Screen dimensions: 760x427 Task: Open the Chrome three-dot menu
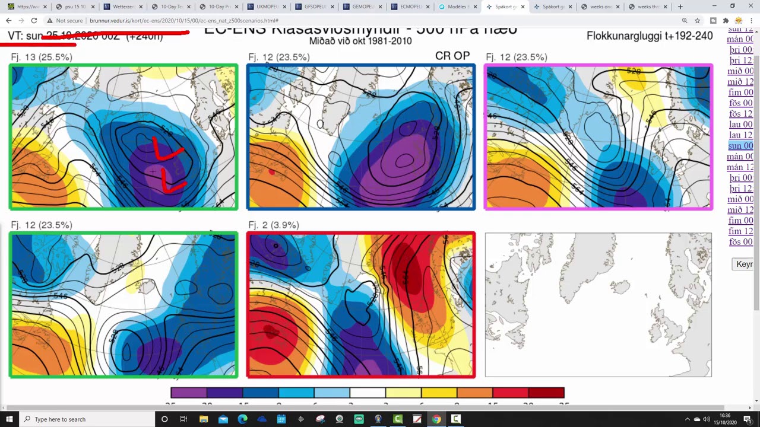point(751,20)
